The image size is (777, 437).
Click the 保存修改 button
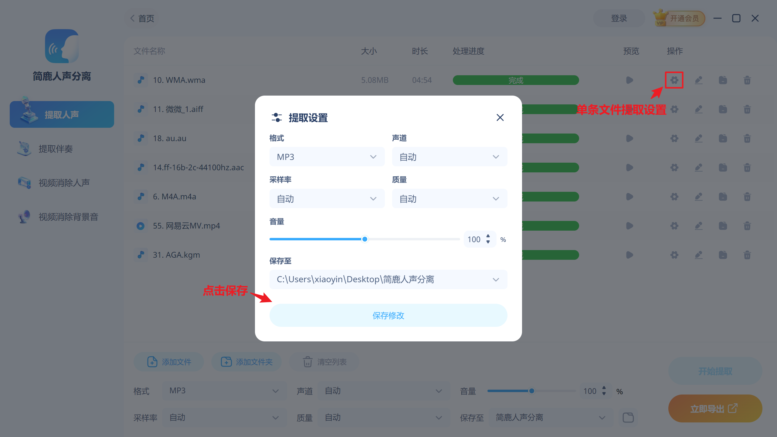388,315
